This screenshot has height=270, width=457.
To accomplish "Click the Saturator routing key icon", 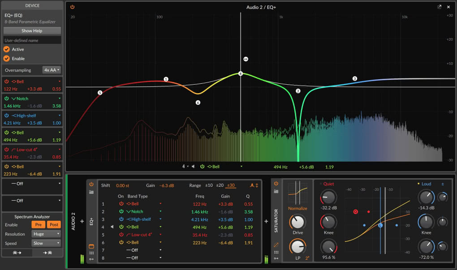I will (276, 258).
